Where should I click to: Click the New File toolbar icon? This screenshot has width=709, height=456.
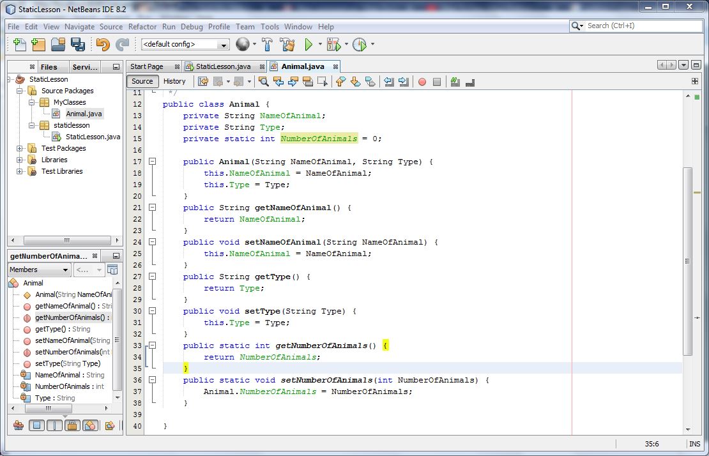(19, 44)
